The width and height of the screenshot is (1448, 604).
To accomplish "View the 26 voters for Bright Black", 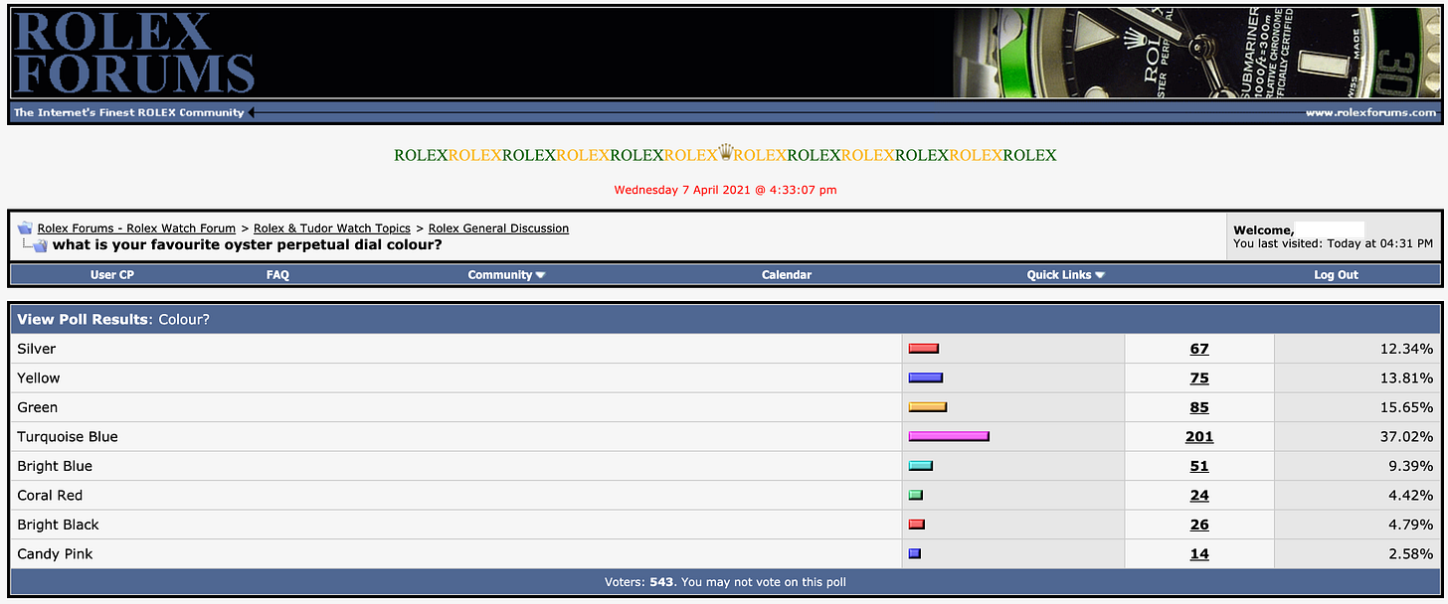I will click(x=1199, y=525).
